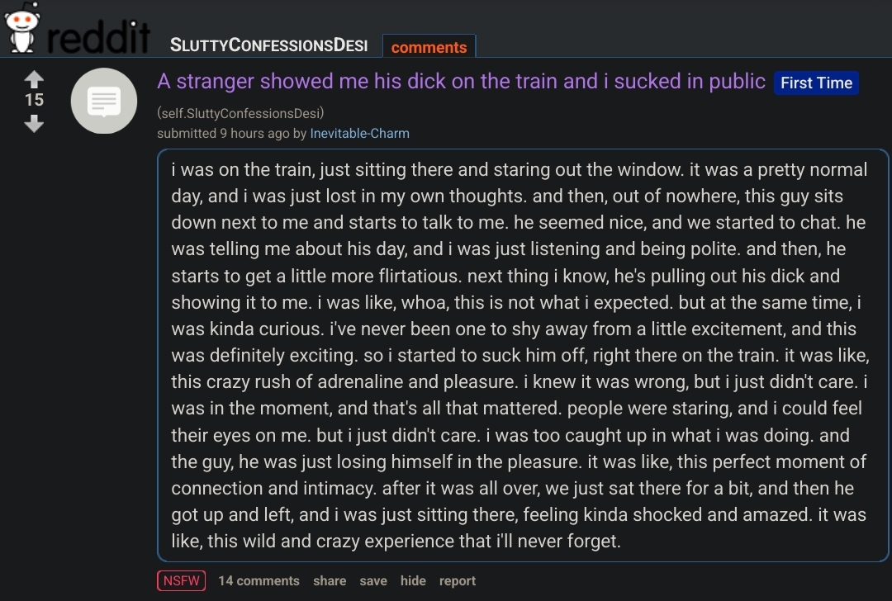The height and width of the screenshot is (601, 892).
Task: Filter by the First Time flair
Action: (816, 83)
